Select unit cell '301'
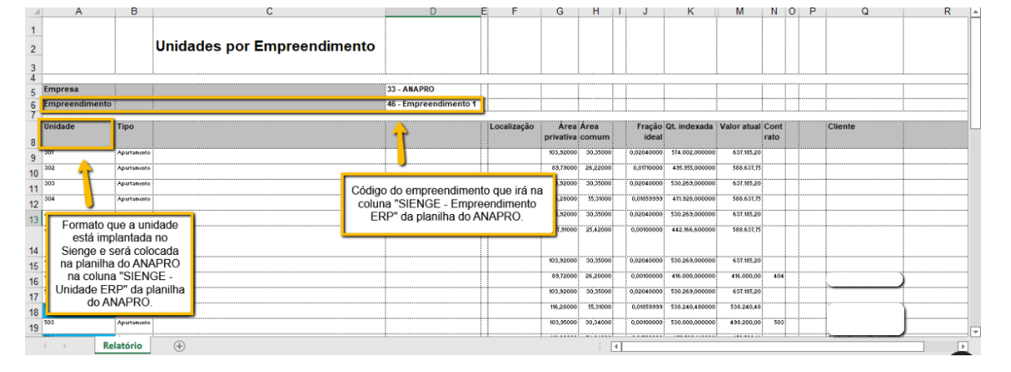The image size is (1011, 372). click(77, 157)
